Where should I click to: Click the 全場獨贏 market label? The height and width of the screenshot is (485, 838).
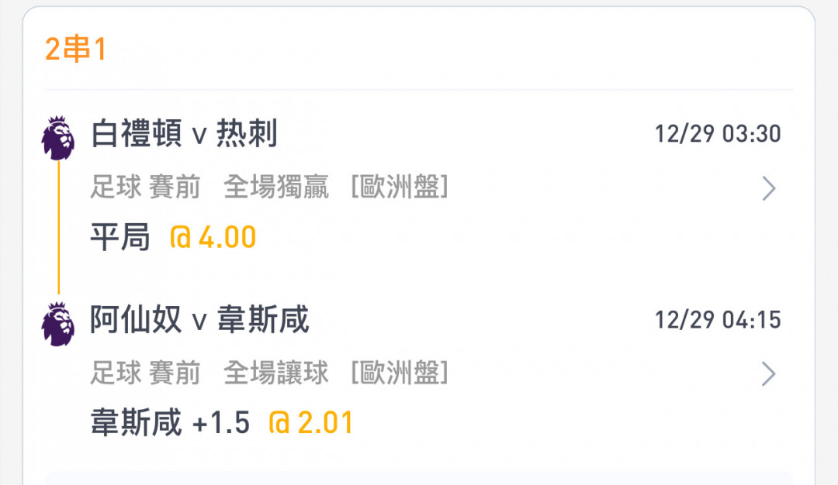pyautogui.click(x=276, y=187)
